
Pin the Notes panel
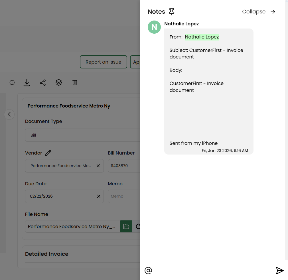[x=172, y=11]
